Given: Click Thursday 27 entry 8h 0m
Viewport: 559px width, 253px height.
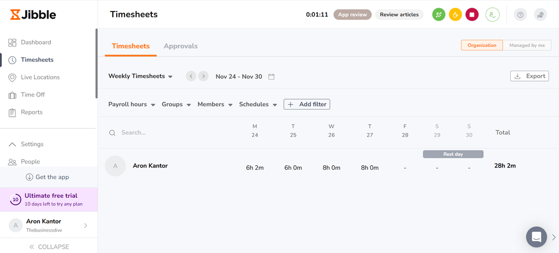Looking at the screenshot, I should point(370,168).
